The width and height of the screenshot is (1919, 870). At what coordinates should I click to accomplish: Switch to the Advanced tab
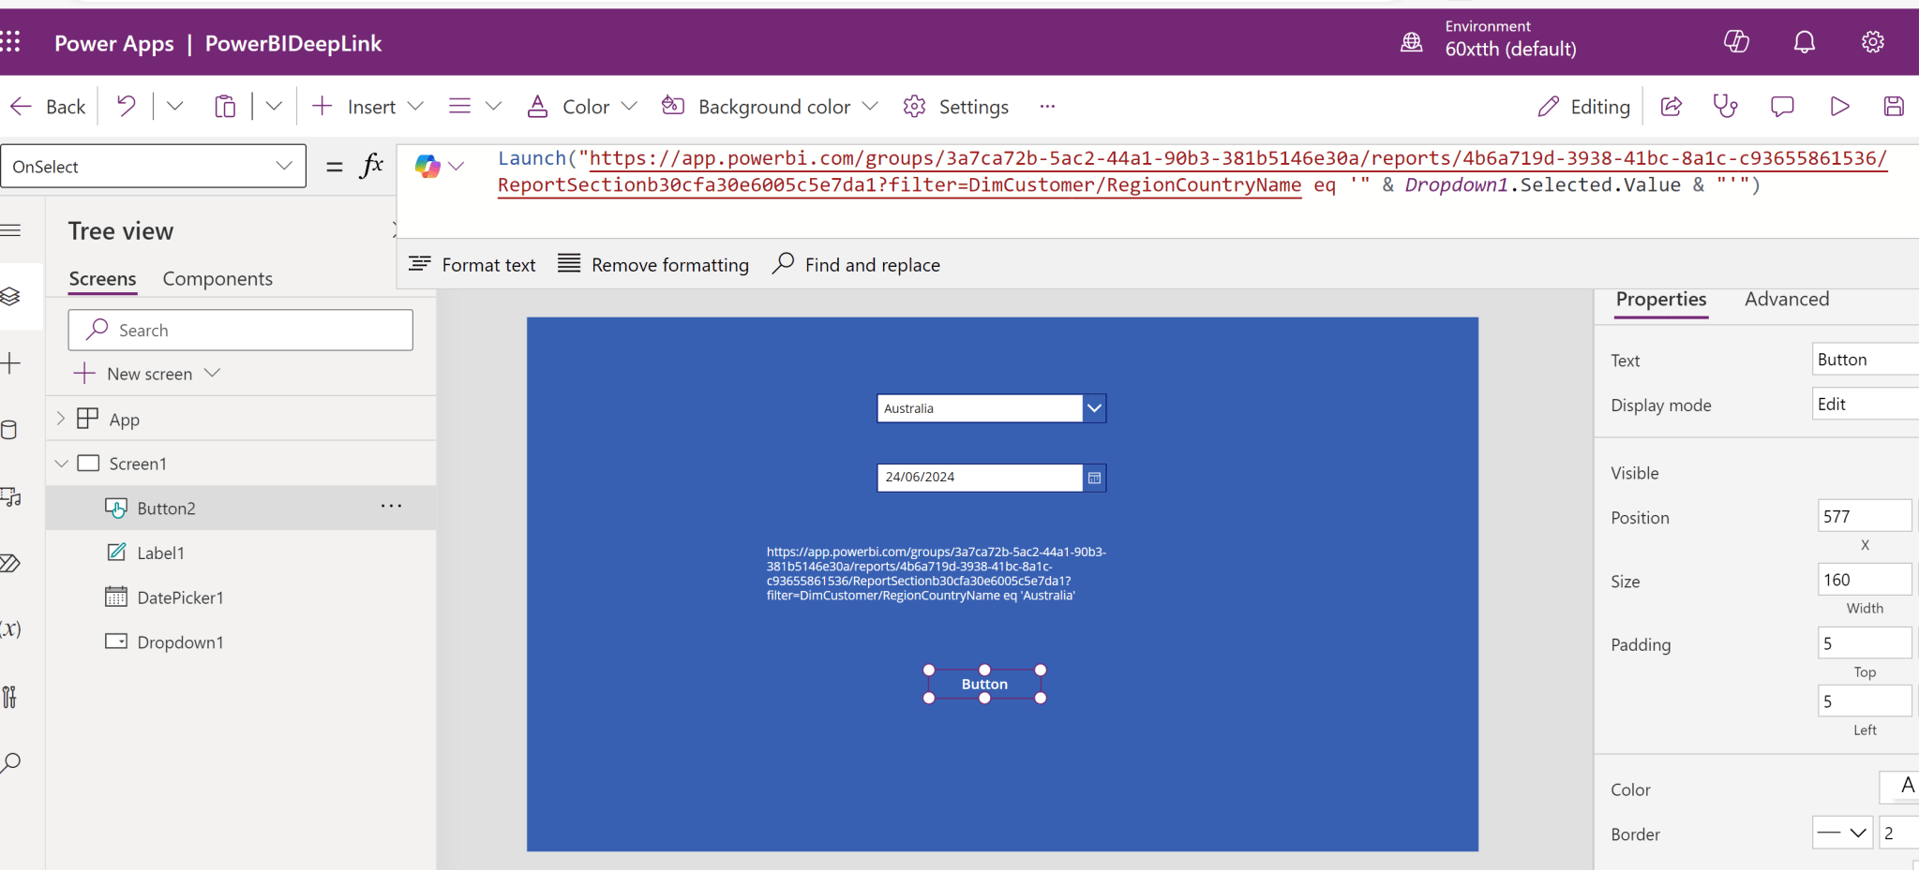click(1786, 300)
